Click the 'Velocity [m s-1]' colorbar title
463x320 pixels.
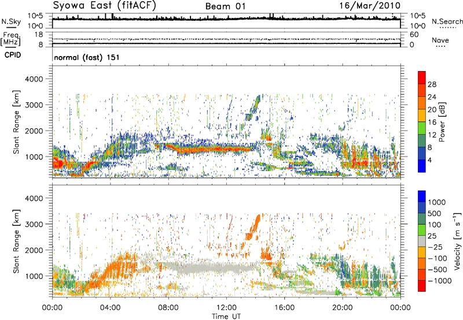[x=457, y=241]
